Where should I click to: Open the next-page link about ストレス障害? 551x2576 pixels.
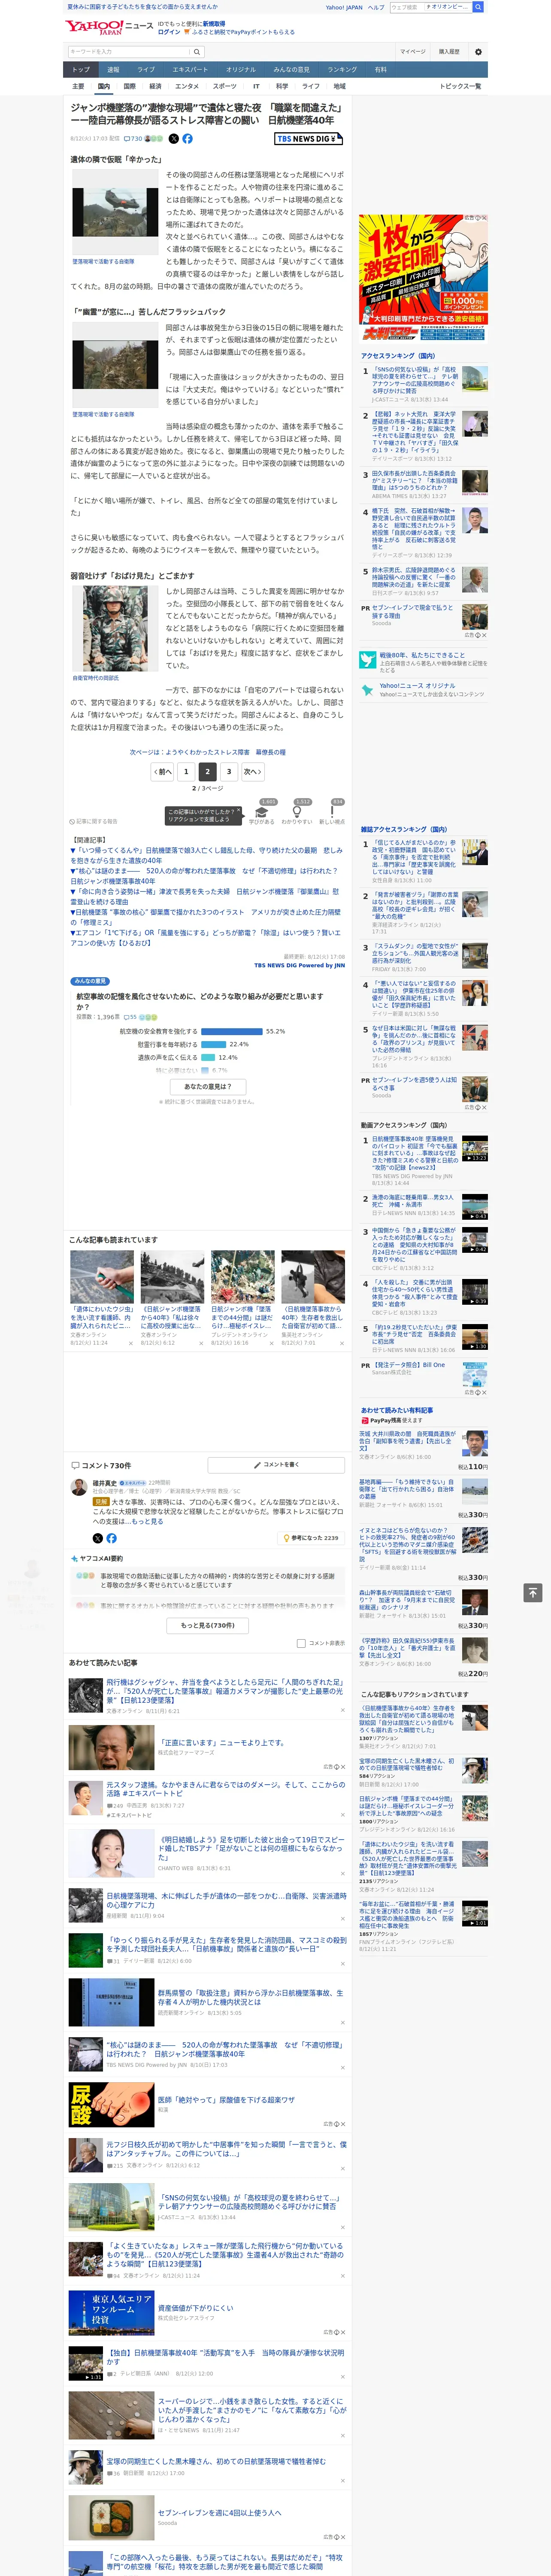[x=208, y=752]
